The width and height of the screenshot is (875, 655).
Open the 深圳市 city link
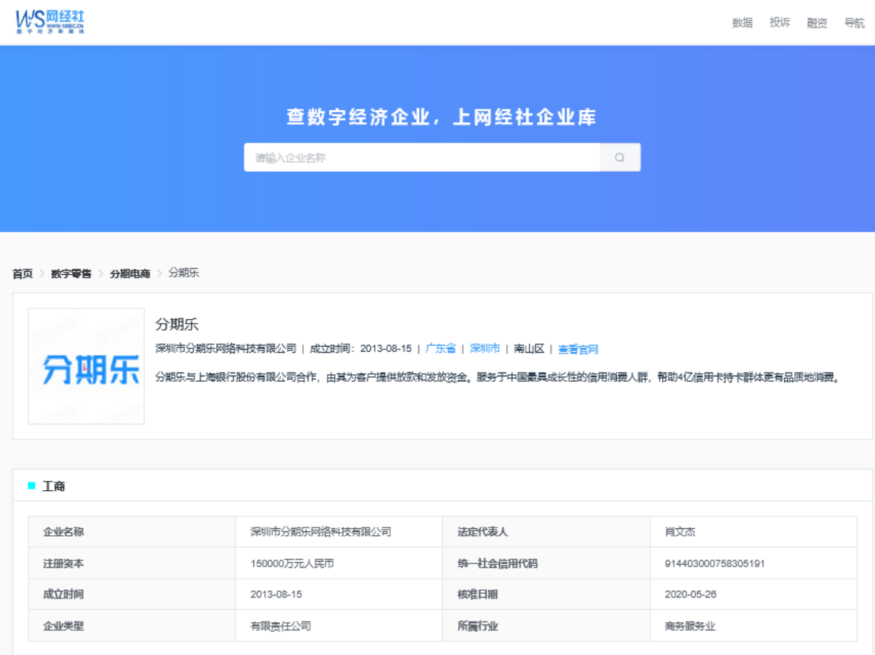coord(485,349)
